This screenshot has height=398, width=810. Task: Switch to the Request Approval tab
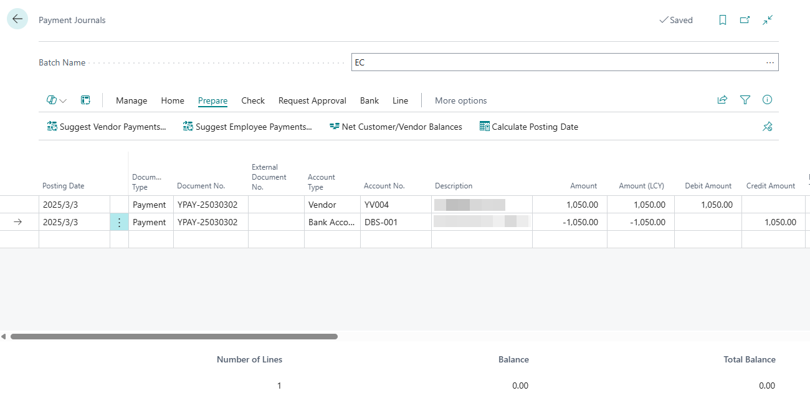pyautogui.click(x=312, y=100)
